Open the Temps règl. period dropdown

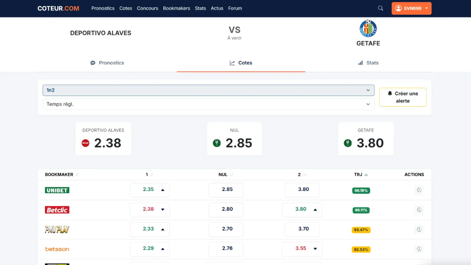click(x=208, y=104)
